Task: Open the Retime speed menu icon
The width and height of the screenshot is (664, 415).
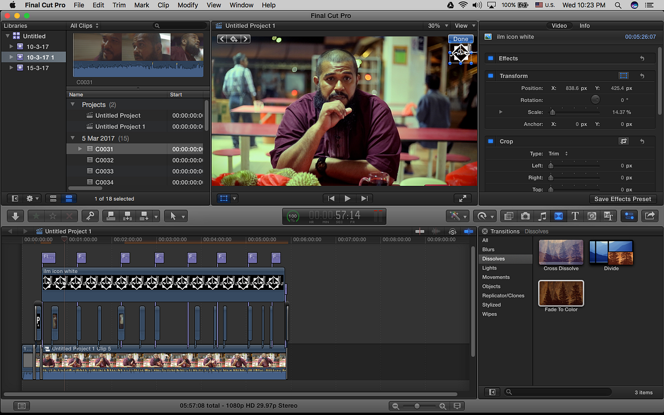Action: pyautogui.click(x=485, y=216)
